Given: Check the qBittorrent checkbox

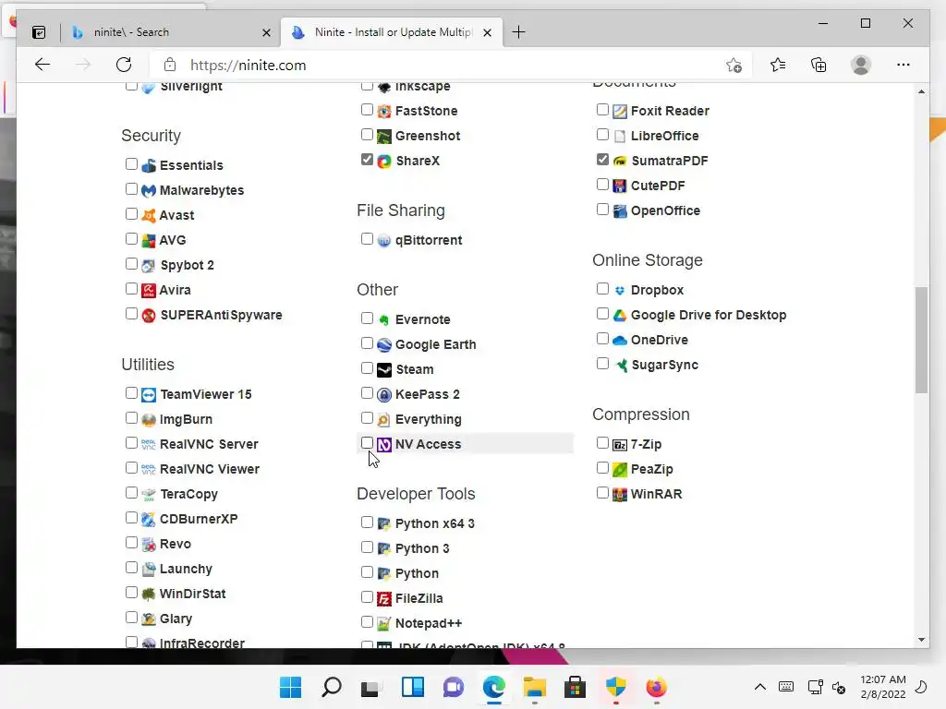Looking at the screenshot, I should point(367,239).
